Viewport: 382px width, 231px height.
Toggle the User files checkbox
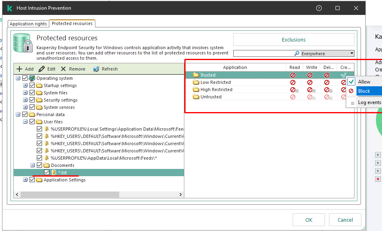pyautogui.click(x=32, y=122)
